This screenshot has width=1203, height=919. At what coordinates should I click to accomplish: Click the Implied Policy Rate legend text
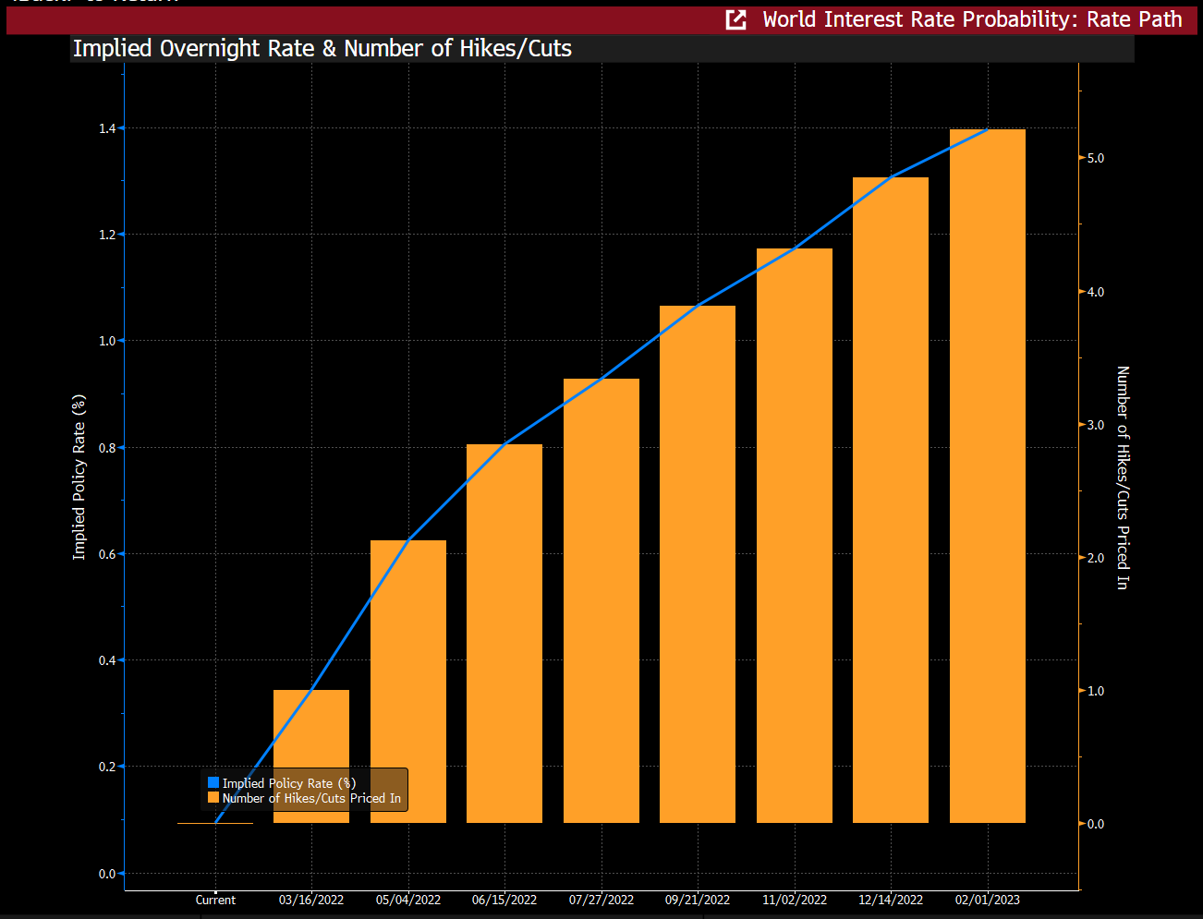point(289,783)
